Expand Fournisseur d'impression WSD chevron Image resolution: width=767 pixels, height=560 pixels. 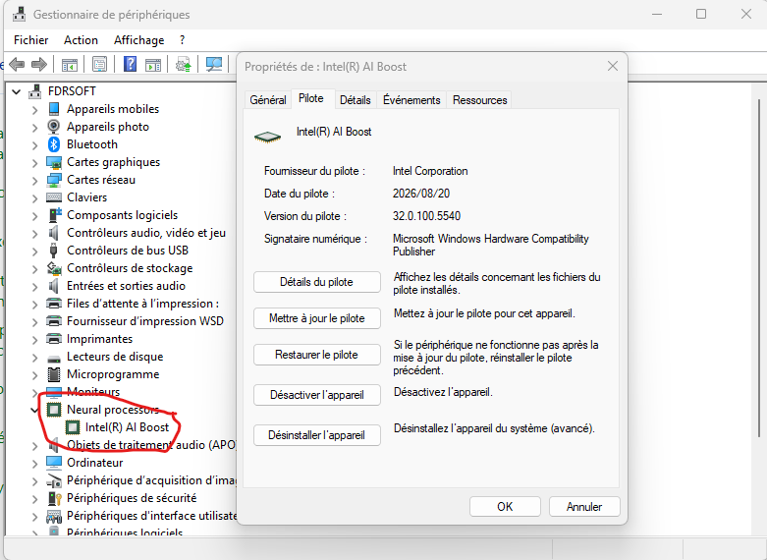click(34, 321)
